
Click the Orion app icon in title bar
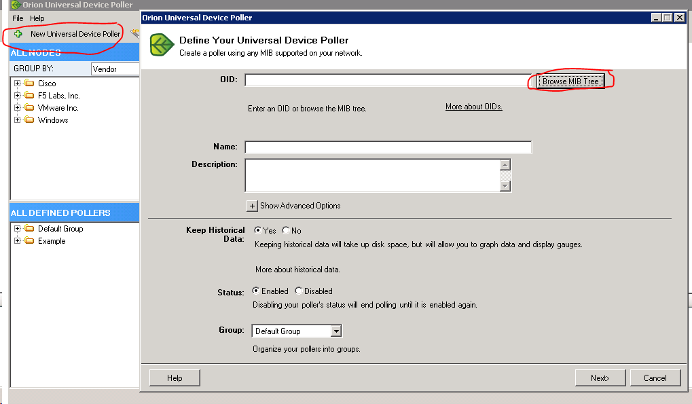pyautogui.click(x=16, y=5)
